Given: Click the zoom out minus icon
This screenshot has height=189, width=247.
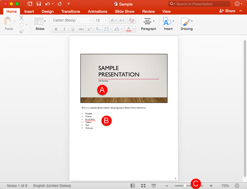Looking at the screenshot, I should tap(167, 186).
